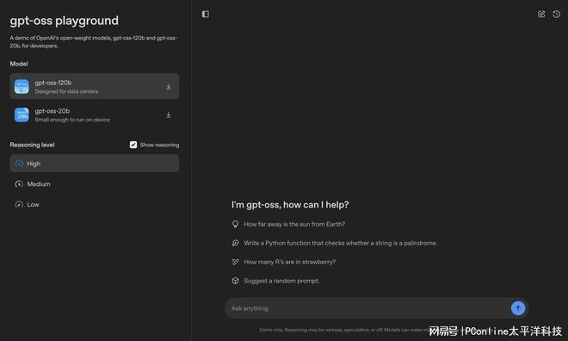Click 'Designed for data centers' description
Screen dimensions: 568x341
point(66,91)
